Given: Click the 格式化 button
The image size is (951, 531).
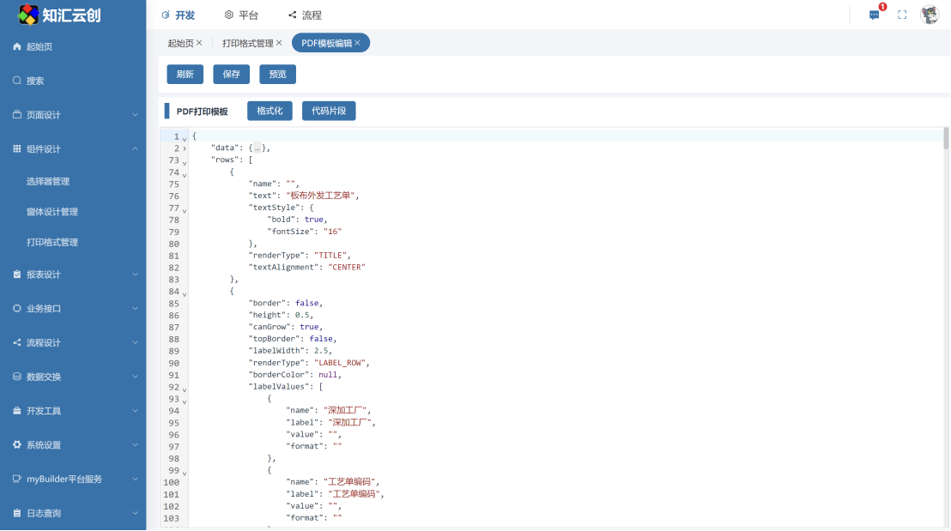Looking at the screenshot, I should pyautogui.click(x=270, y=111).
